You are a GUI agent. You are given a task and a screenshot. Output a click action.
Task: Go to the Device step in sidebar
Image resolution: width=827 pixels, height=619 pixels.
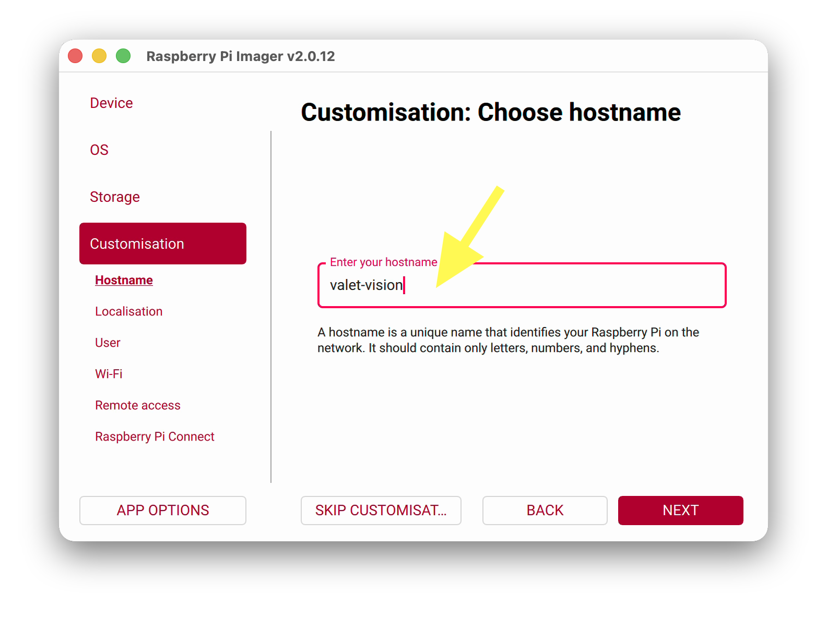(x=111, y=103)
